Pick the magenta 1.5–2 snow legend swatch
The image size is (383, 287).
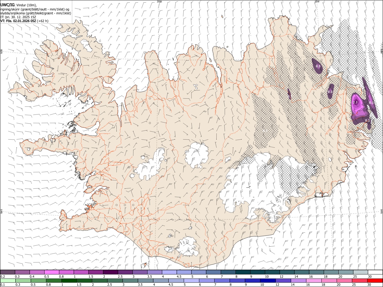(x=96, y=272)
